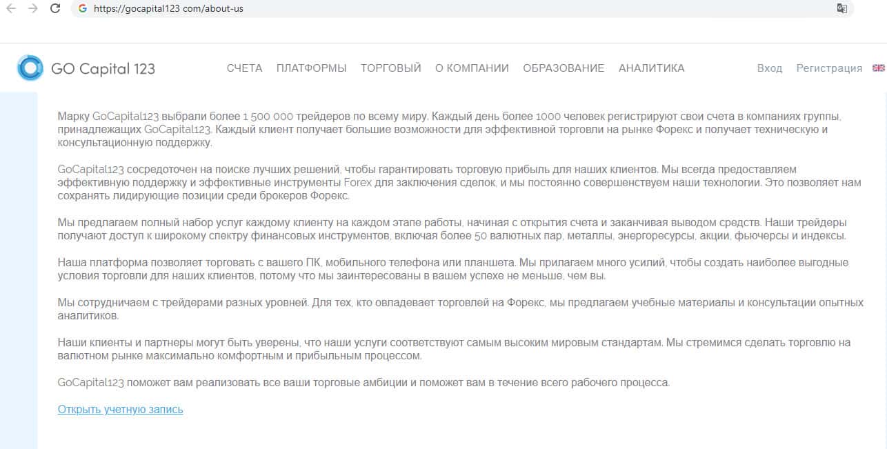Viewport: 887px width, 449px height.
Task: Click the Открыть учетную запись link
Action: coord(121,409)
